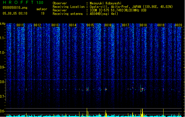Click the yellow intensity spike below 0019
Viewport: 185px width, 117px height.
(x=164, y=113)
